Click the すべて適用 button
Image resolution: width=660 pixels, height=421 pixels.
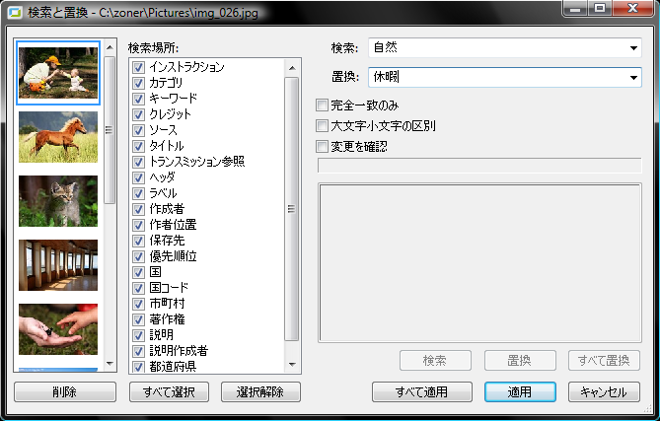[422, 392]
